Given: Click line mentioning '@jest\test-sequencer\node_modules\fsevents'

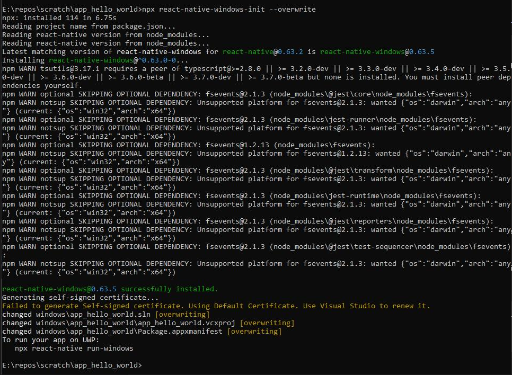Looking at the screenshot, I should tap(256, 247).
